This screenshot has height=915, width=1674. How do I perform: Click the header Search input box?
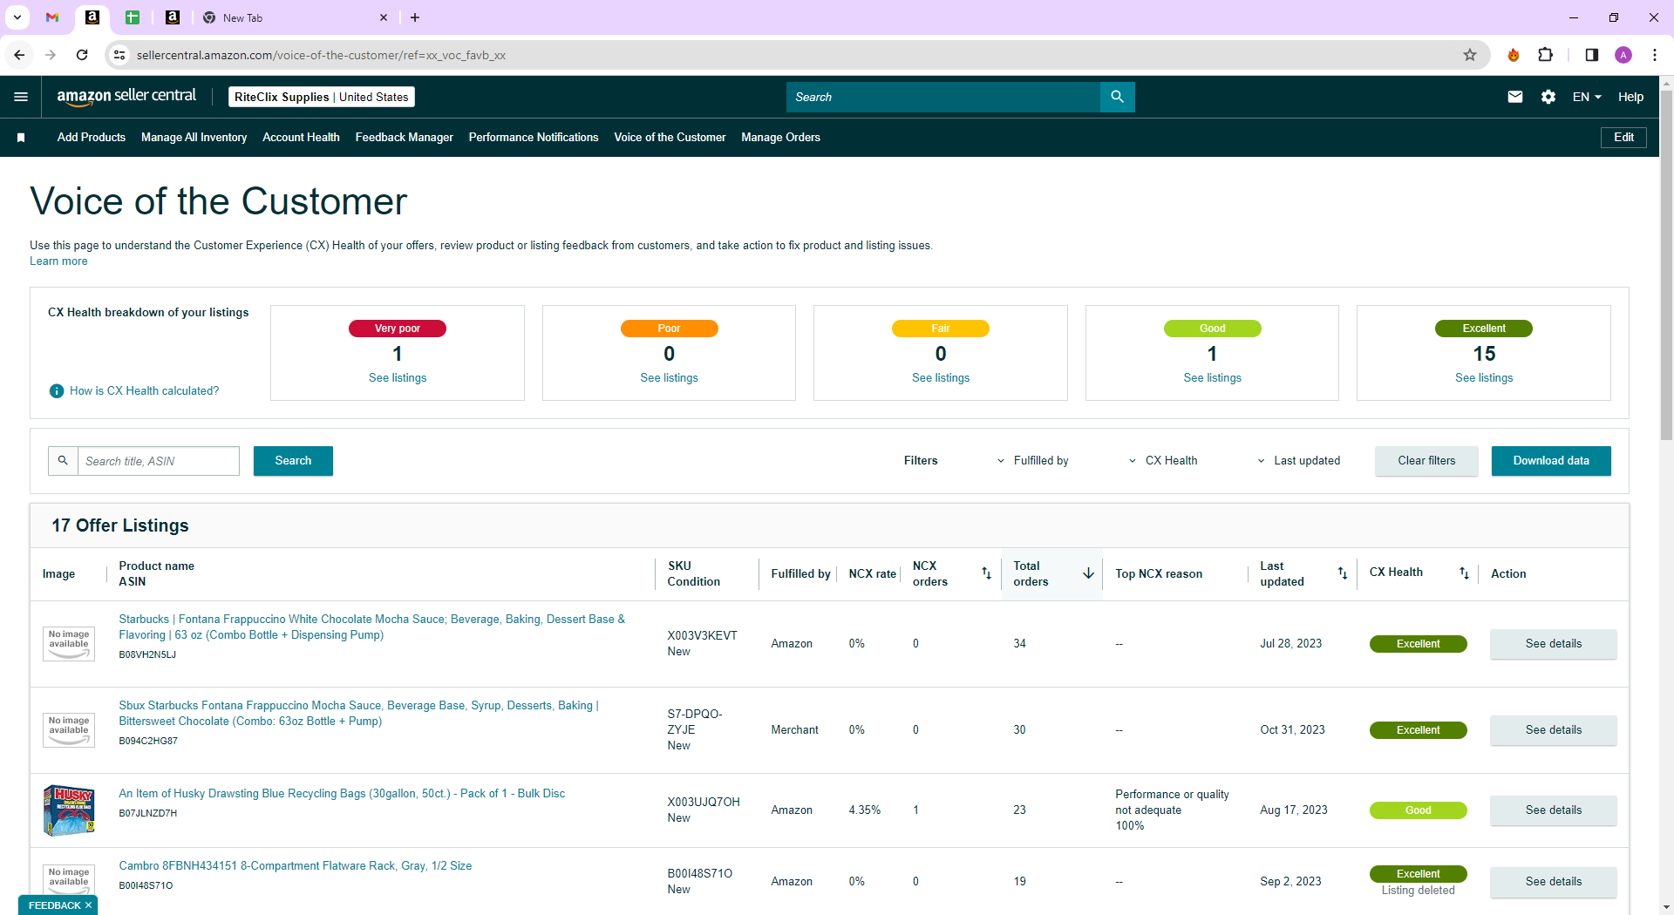tap(943, 97)
